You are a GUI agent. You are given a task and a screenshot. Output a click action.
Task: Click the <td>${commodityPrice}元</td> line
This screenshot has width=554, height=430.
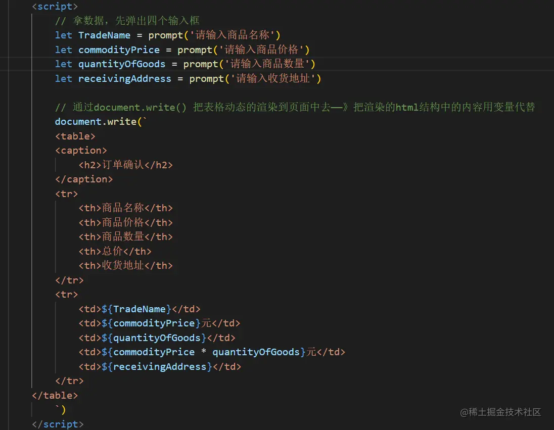(x=159, y=323)
